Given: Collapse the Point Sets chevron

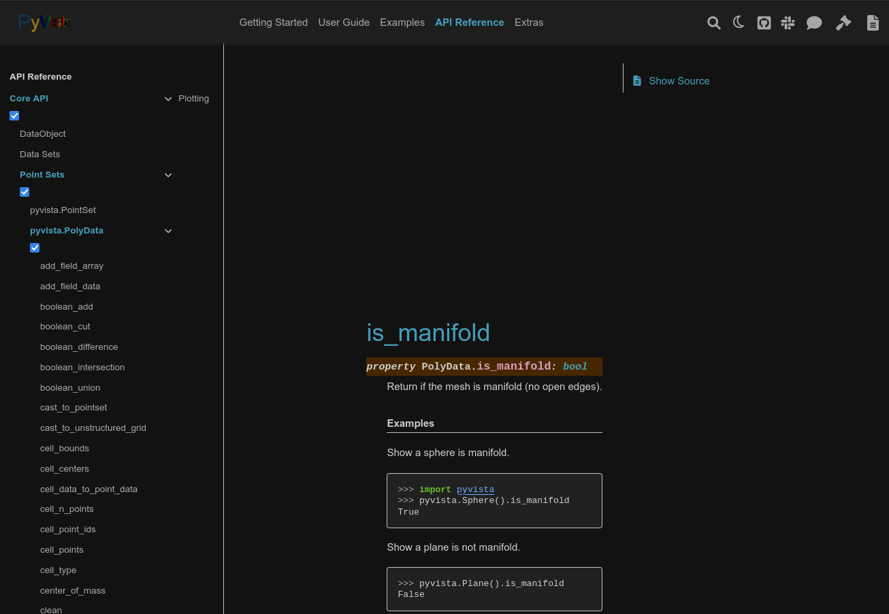Looking at the screenshot, I should [168, 175].
